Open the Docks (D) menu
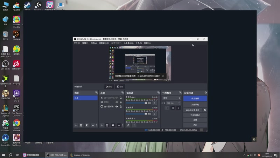Screen dimensions: 280x158 point(104,43)
